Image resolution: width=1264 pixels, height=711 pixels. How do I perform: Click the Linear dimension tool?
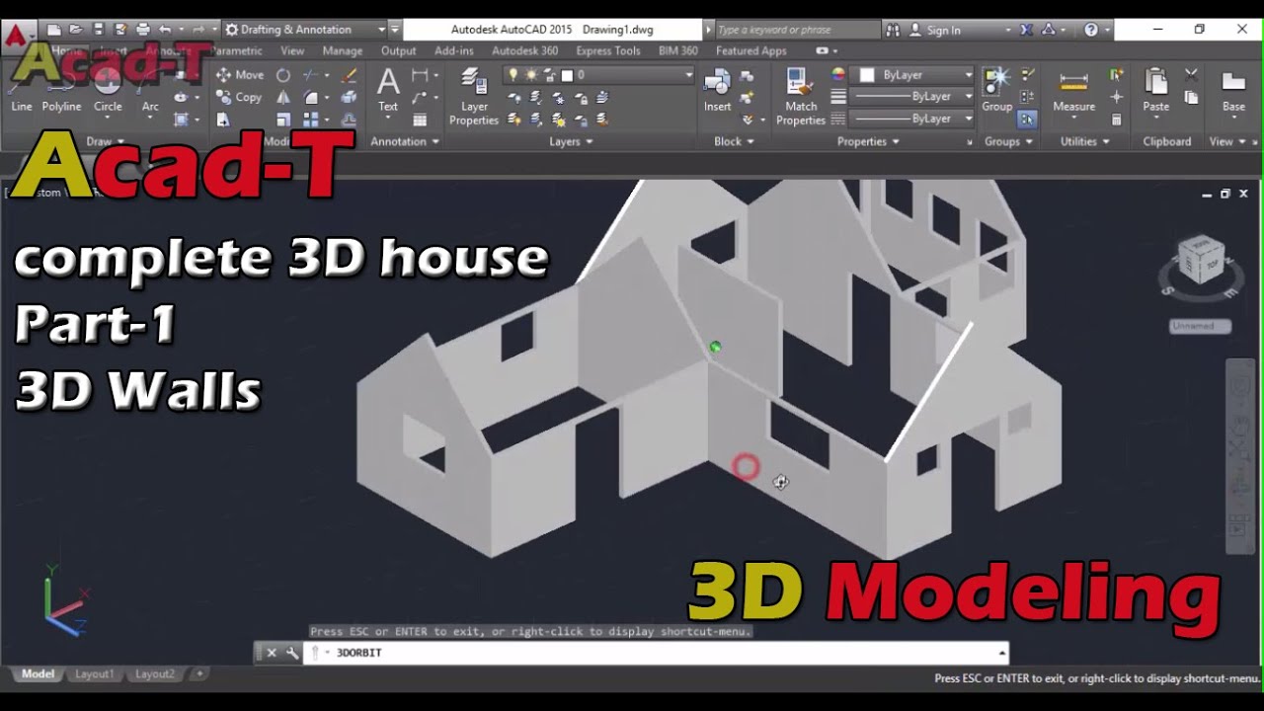coord(420,75)
